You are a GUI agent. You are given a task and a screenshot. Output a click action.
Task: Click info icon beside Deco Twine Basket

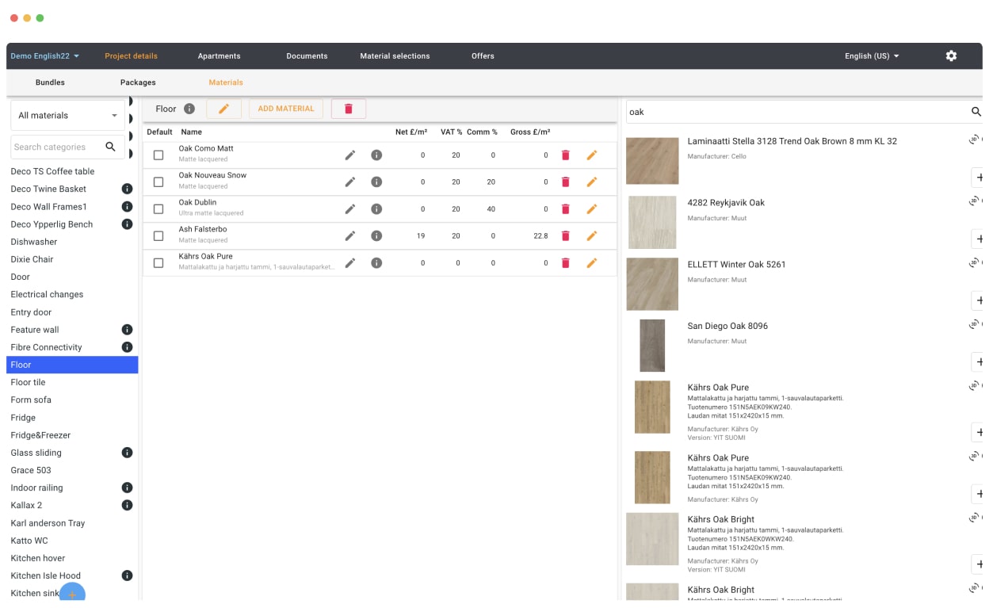point(127,189)
